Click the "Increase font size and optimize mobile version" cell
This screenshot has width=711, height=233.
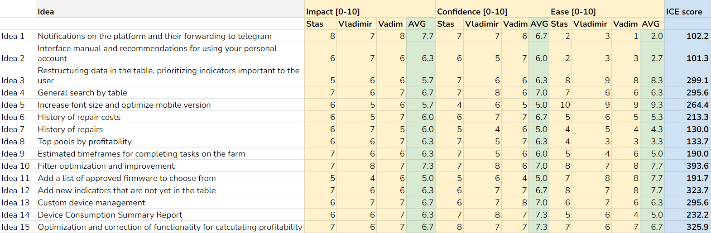click(x=124, y=105)
